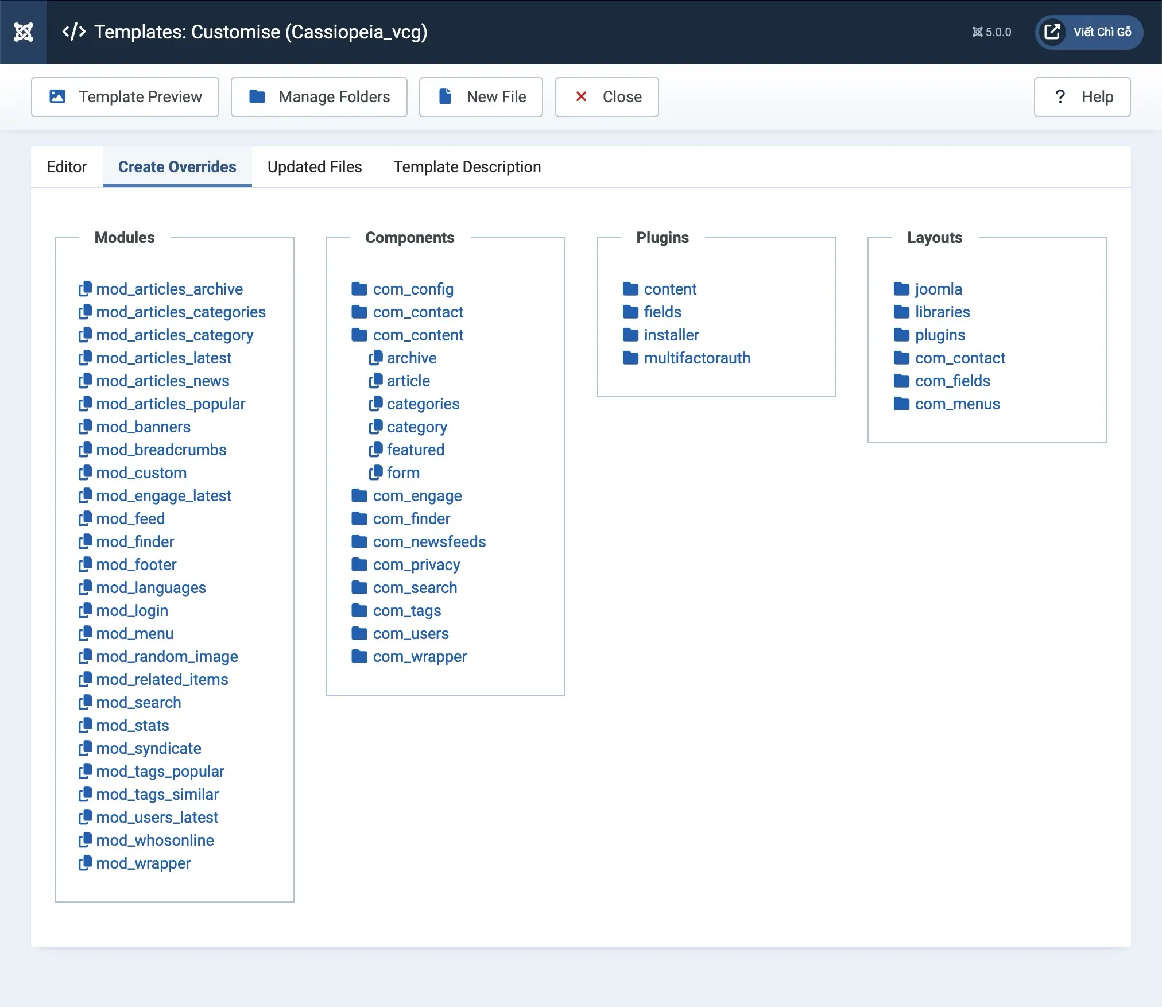The height and width of the screenshot is (1007, 1162).
Task: Expand the fields plugin folder
Action: (662, 312)
